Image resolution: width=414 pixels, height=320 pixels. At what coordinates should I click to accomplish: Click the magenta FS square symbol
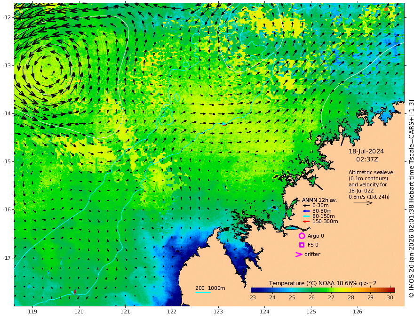point(302,245)
